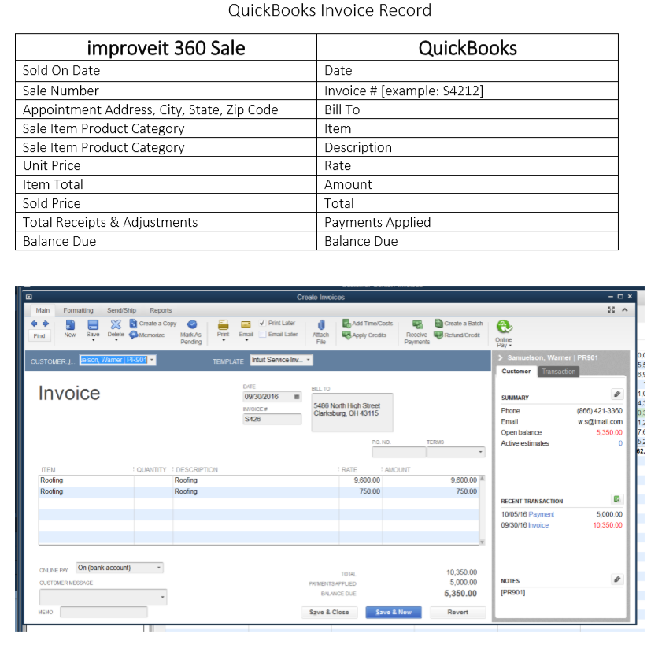Open the date calendar picker icon
Screen dimensions: 662x648
point(297,397)
